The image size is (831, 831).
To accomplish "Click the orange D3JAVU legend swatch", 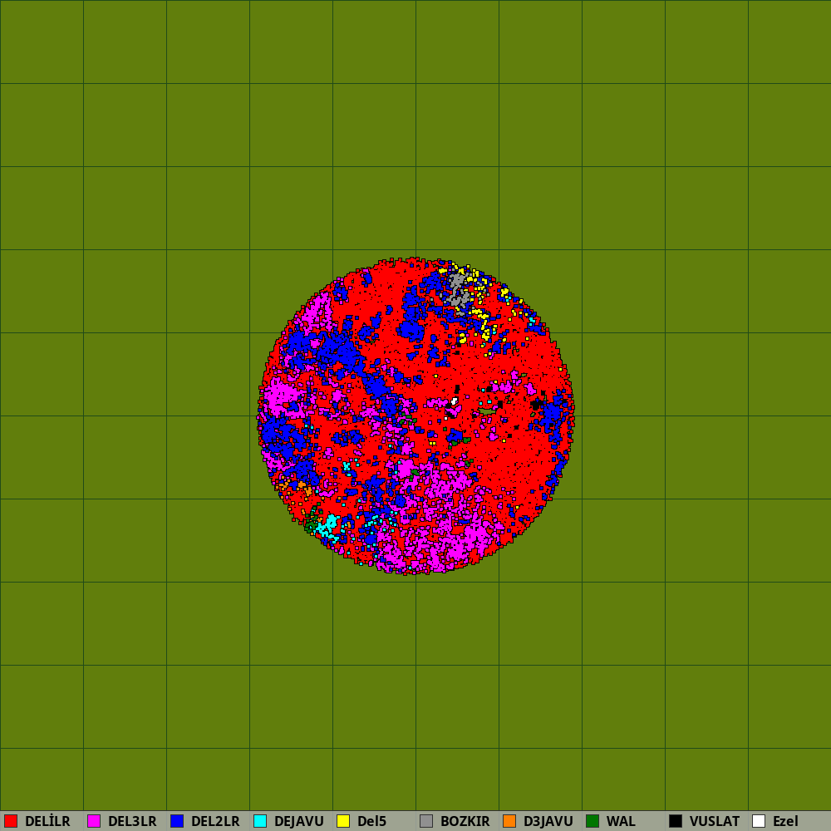I will (509, 821).
